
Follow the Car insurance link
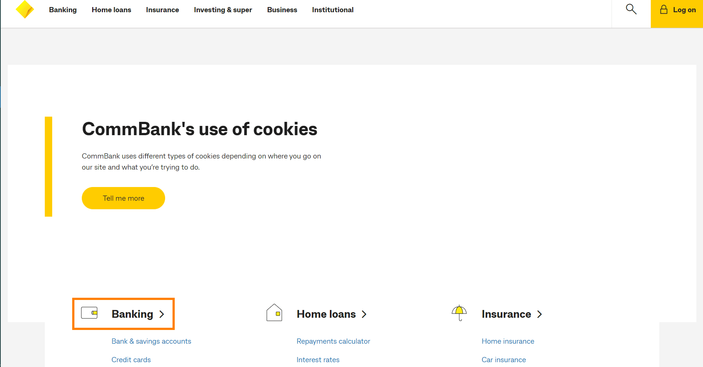[x=503, y=360]
